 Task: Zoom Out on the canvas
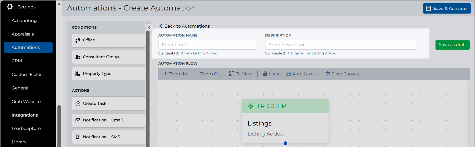[209, 74]
